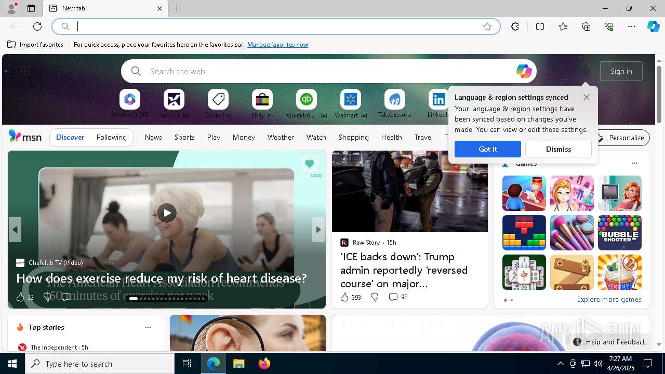Viewport: 665px width, 374px height.
Task: Open the Extensions puzzle icon
Action: (515, 26)
